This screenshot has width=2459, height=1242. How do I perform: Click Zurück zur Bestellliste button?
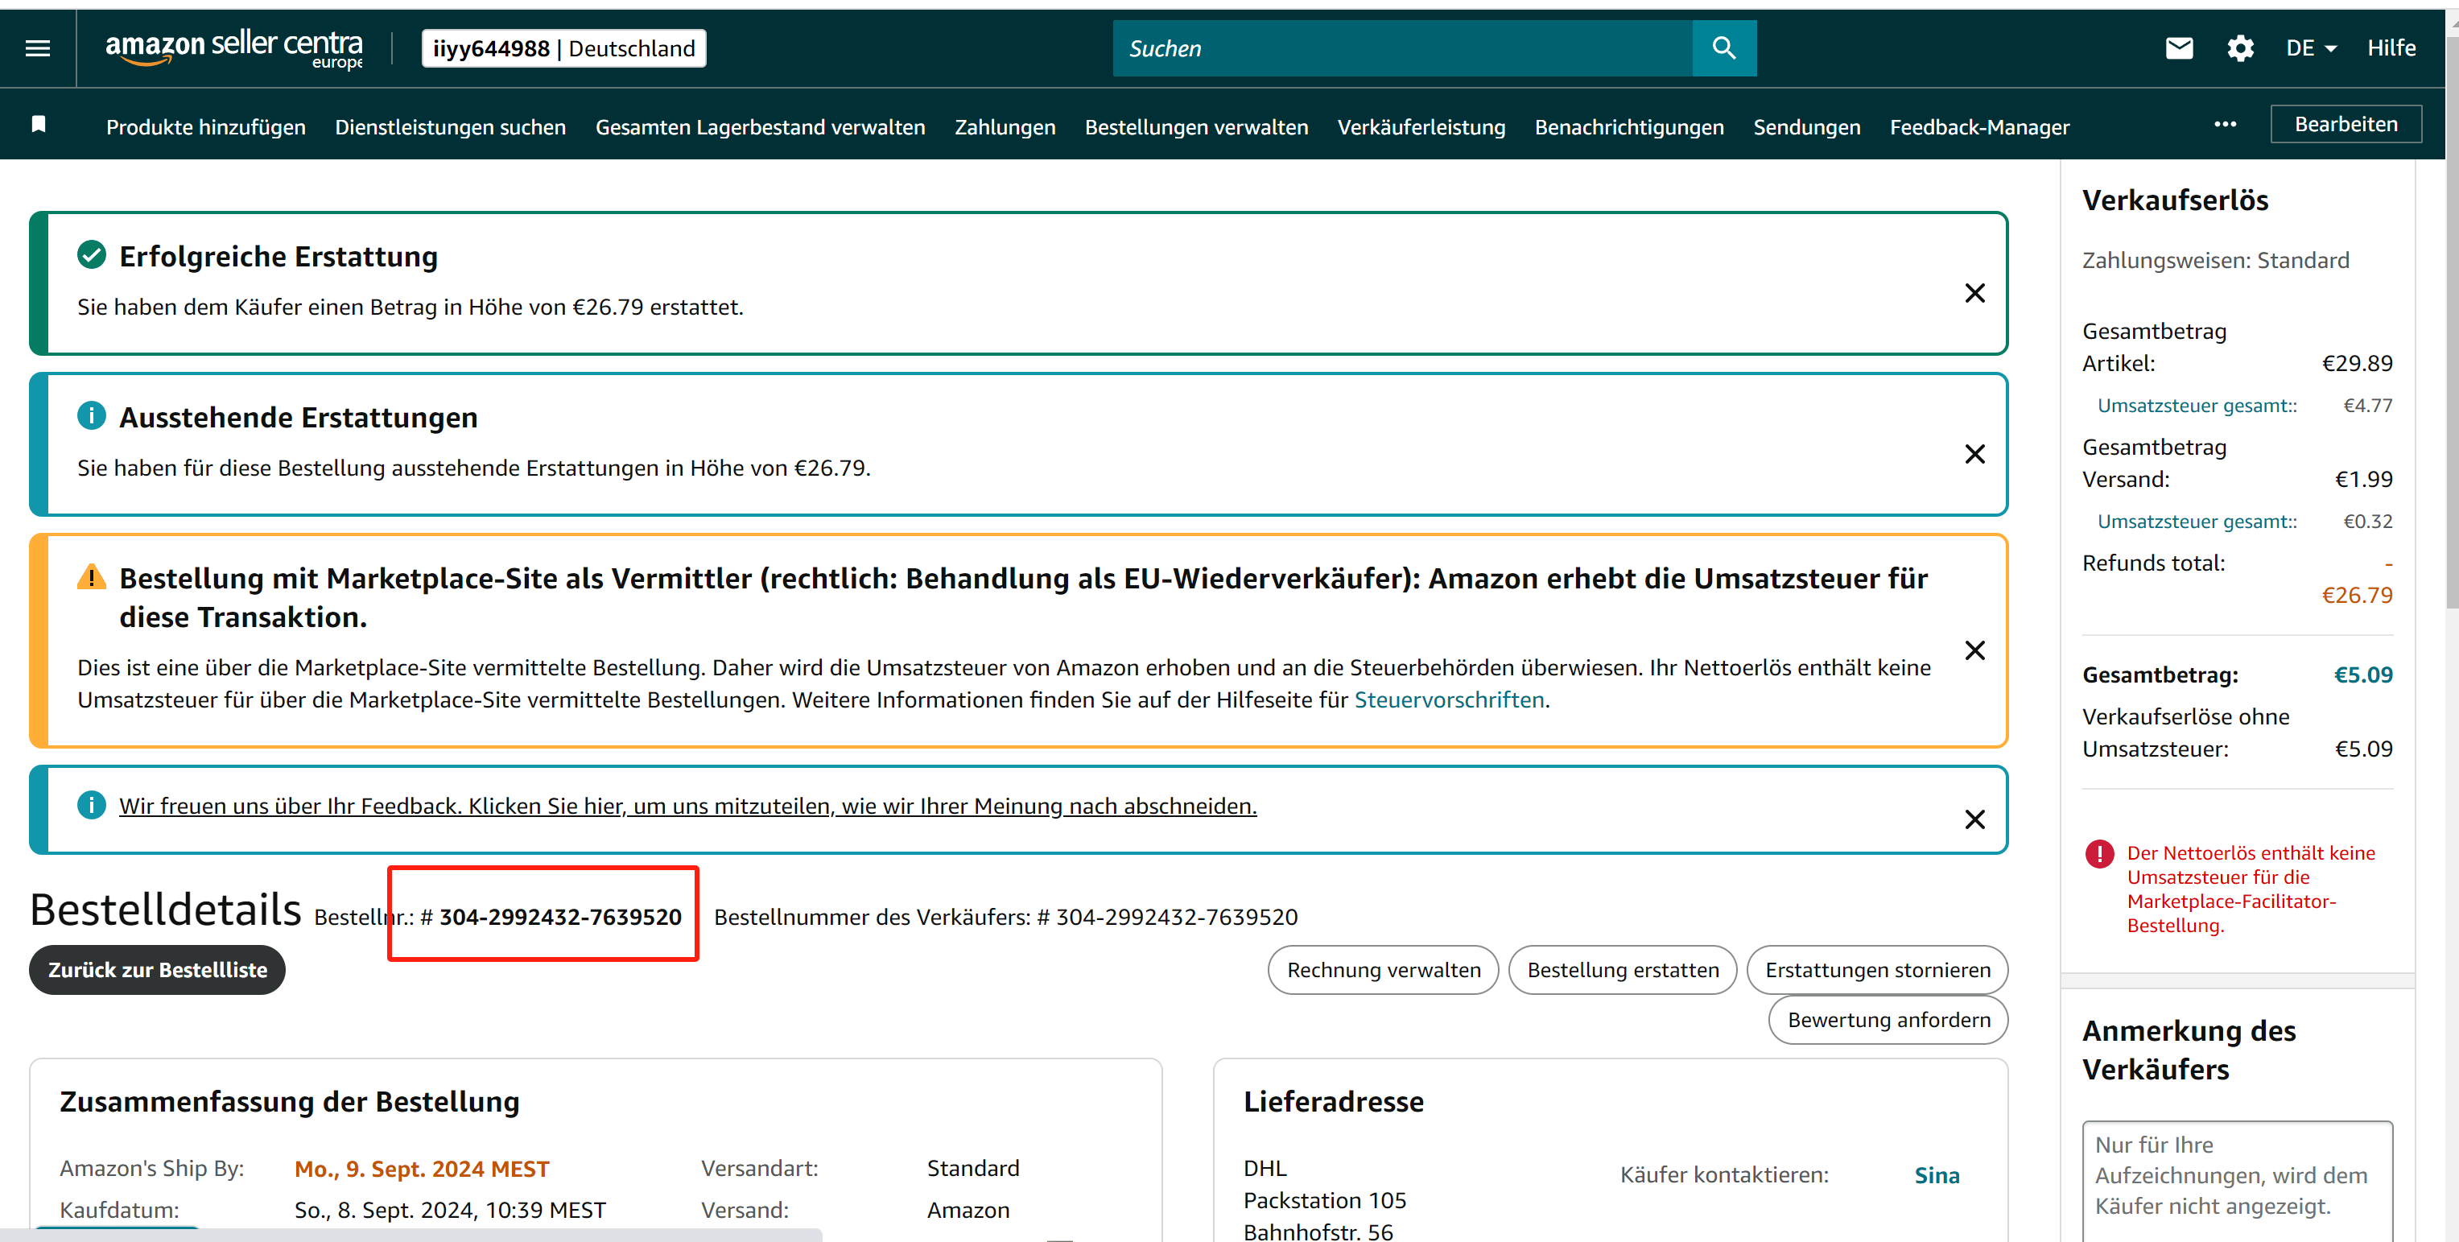158,970
